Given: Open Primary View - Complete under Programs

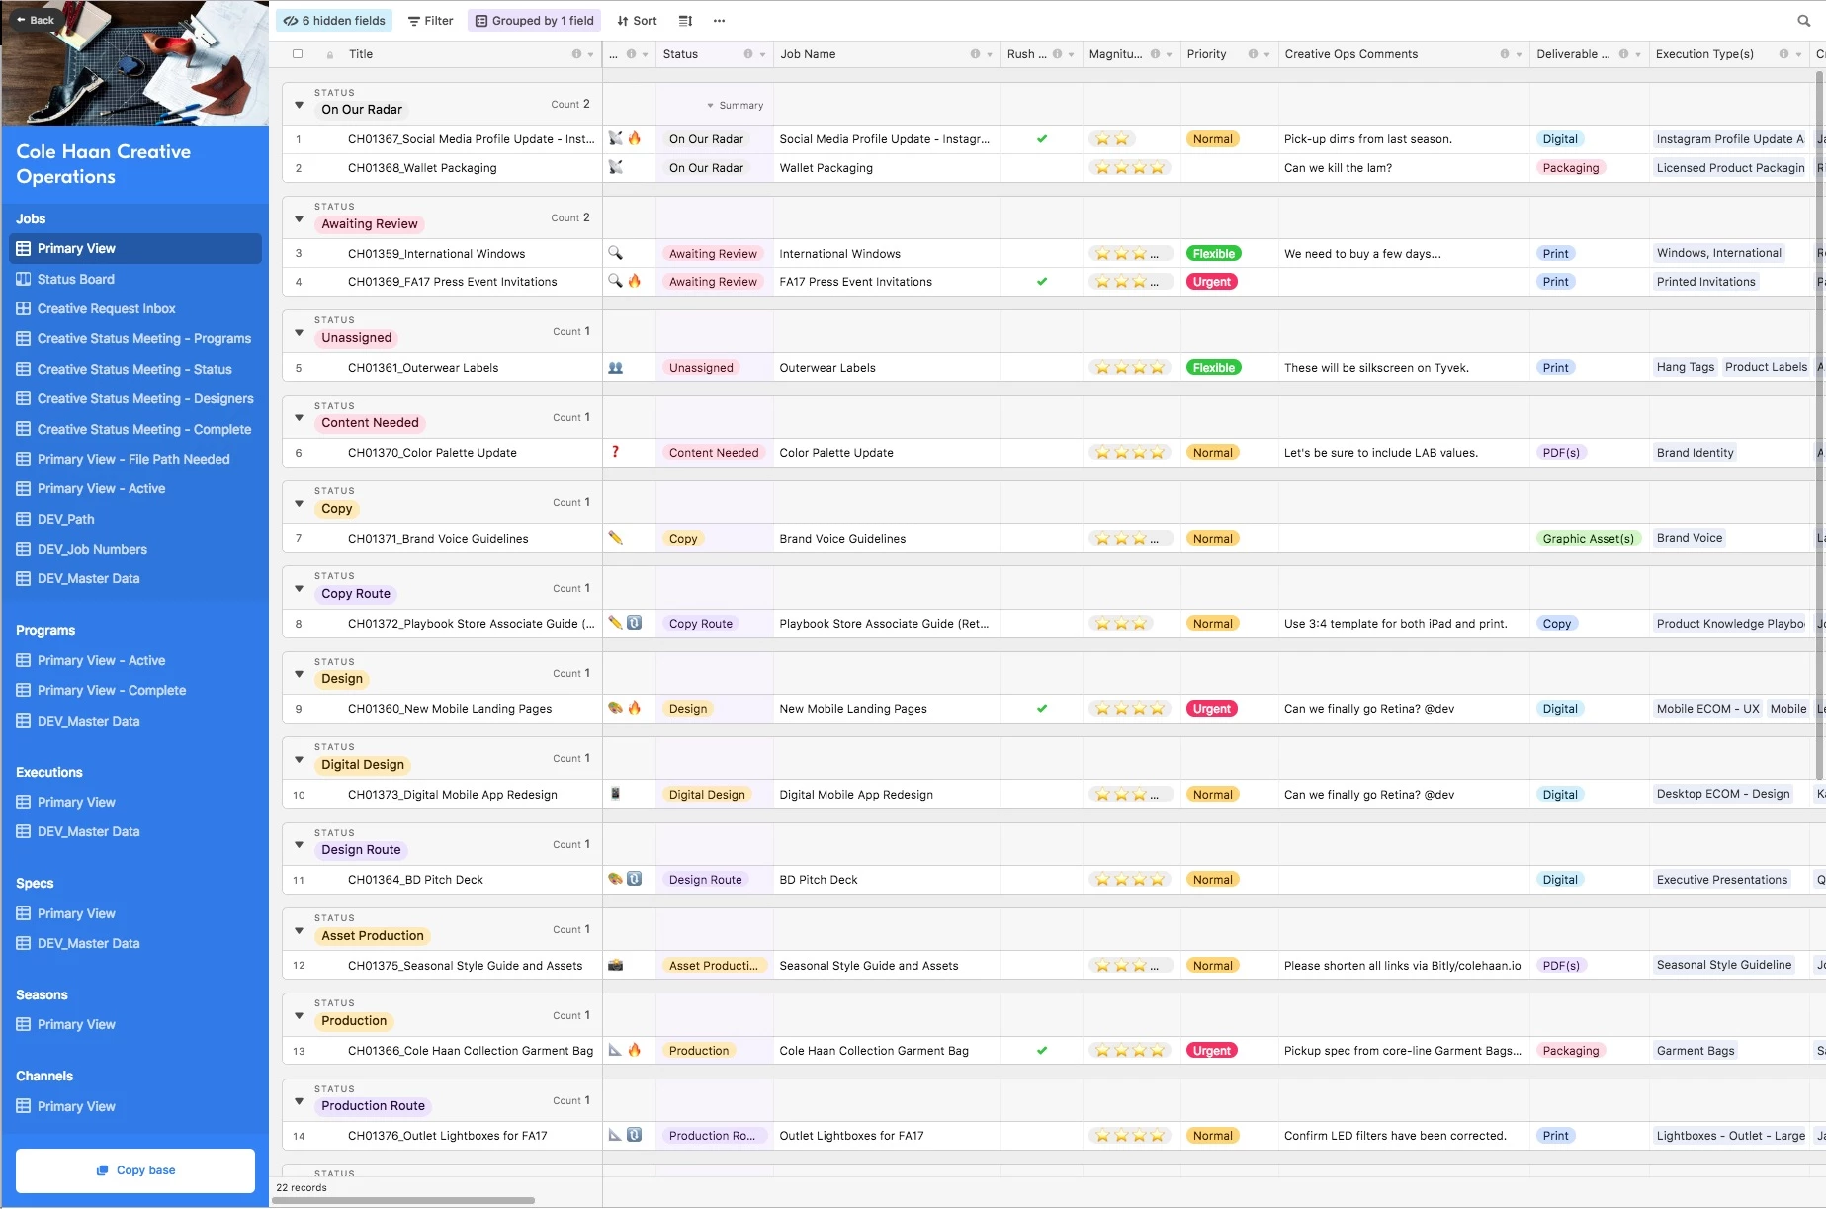Looking at the screenshot, I should pos(112,690).
